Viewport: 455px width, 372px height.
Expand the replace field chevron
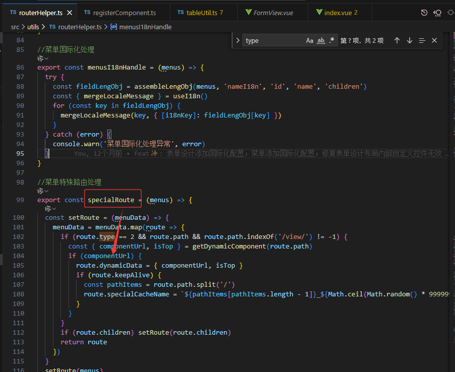click(x=238, y=40)
